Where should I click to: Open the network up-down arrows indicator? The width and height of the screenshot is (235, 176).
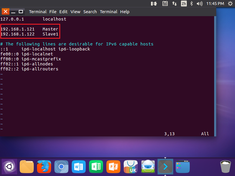(174, 4)
